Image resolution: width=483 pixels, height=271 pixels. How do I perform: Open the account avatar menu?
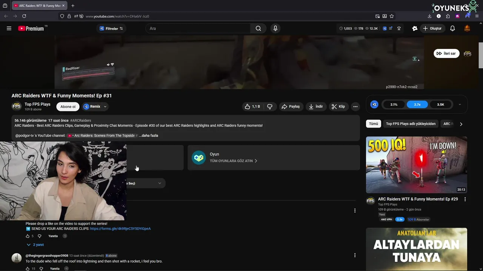(467, 28)
